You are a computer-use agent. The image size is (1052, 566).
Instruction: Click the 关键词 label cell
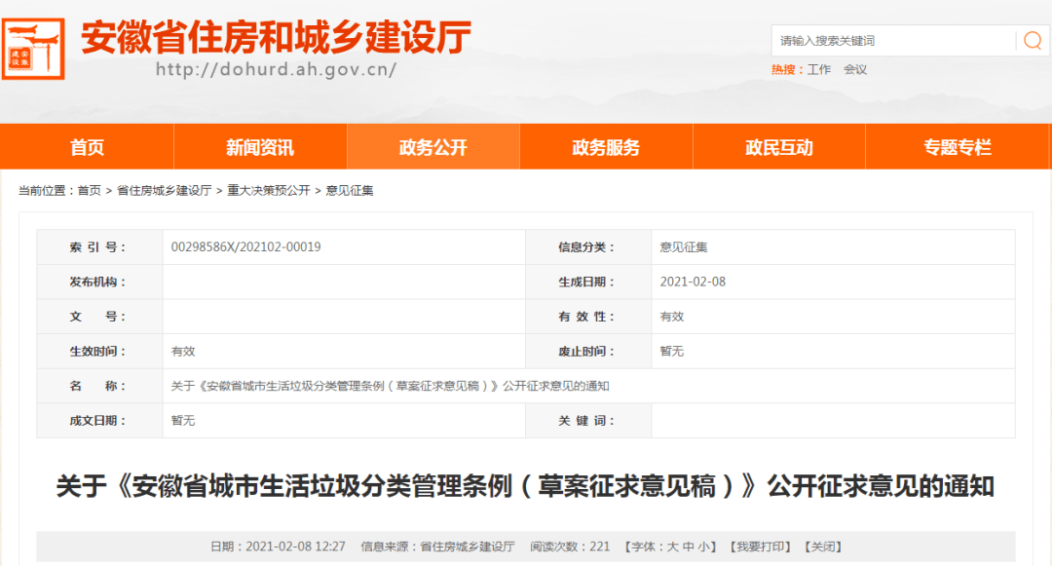coord(588,421)
